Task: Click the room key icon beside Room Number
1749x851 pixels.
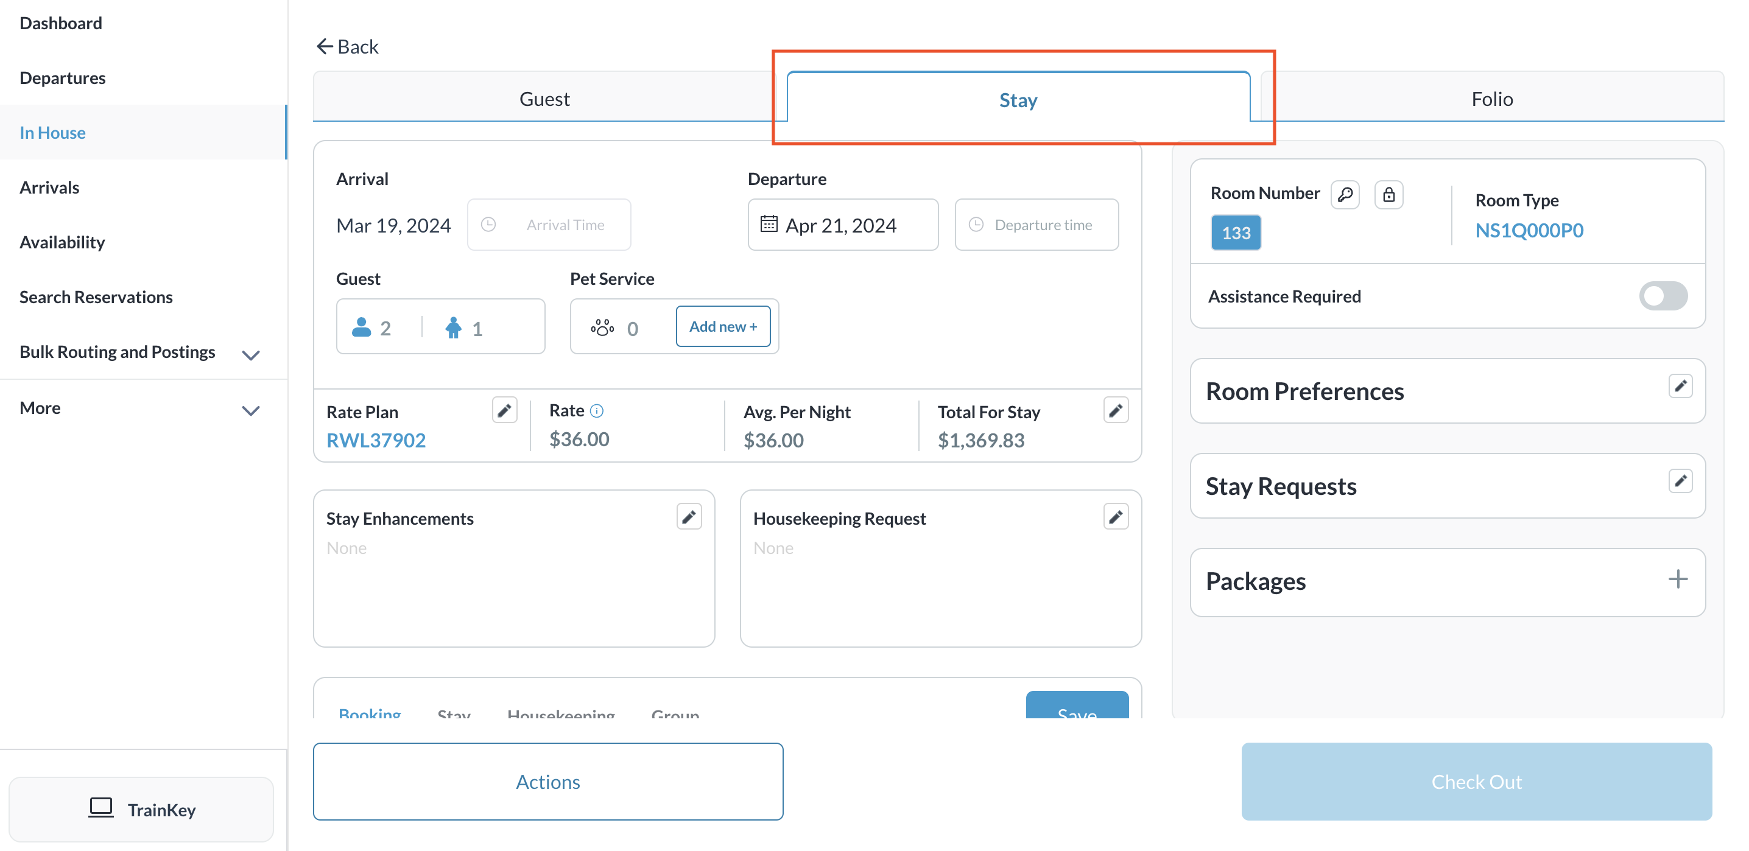Action: tap(1345, 195)
